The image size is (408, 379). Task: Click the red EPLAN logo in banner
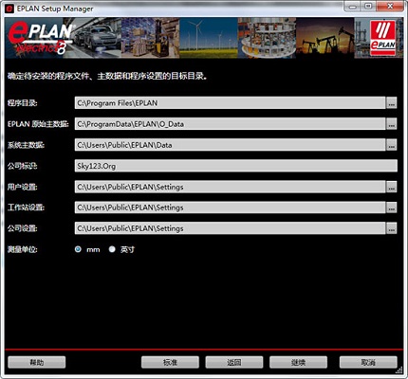click(383, 38)
